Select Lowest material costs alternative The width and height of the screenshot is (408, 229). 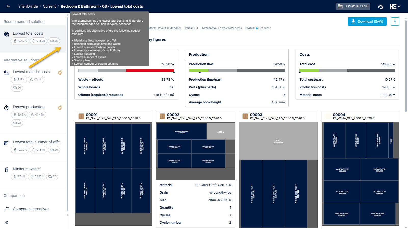coord(31,72)
